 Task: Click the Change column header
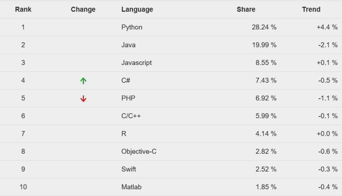tap(83, 9)
